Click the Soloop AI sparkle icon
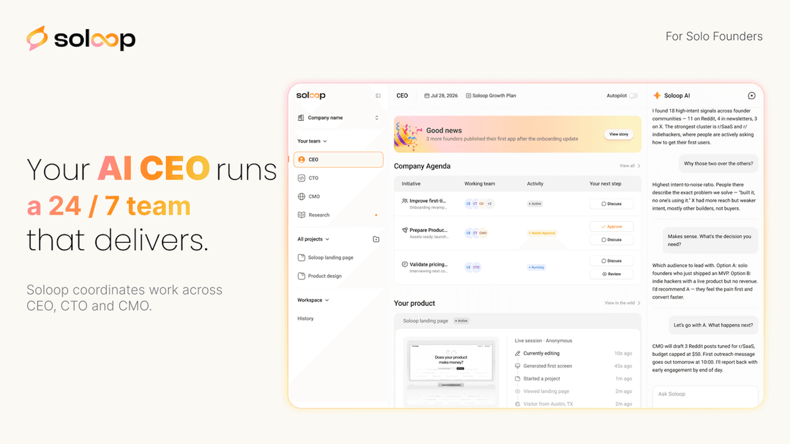790x444 pixels. (657, 95)
